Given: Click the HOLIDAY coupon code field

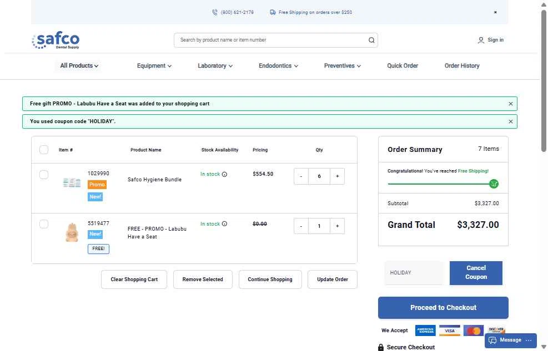Looking at the screenshot, I should (414, 273).
